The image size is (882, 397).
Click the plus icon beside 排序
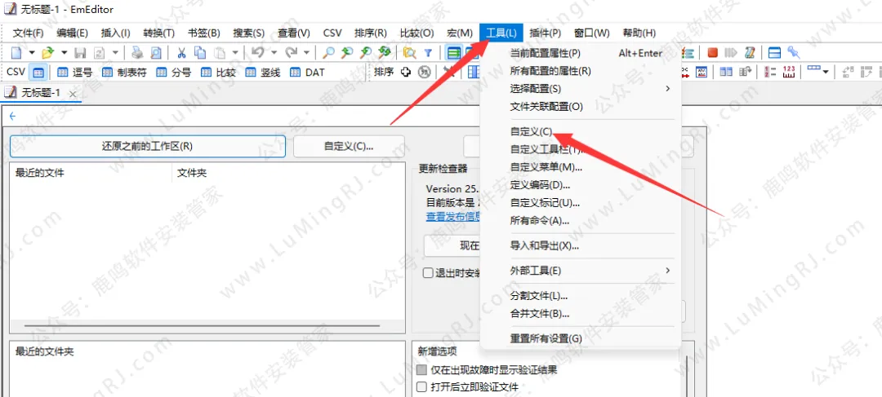(x=406, y=73)
